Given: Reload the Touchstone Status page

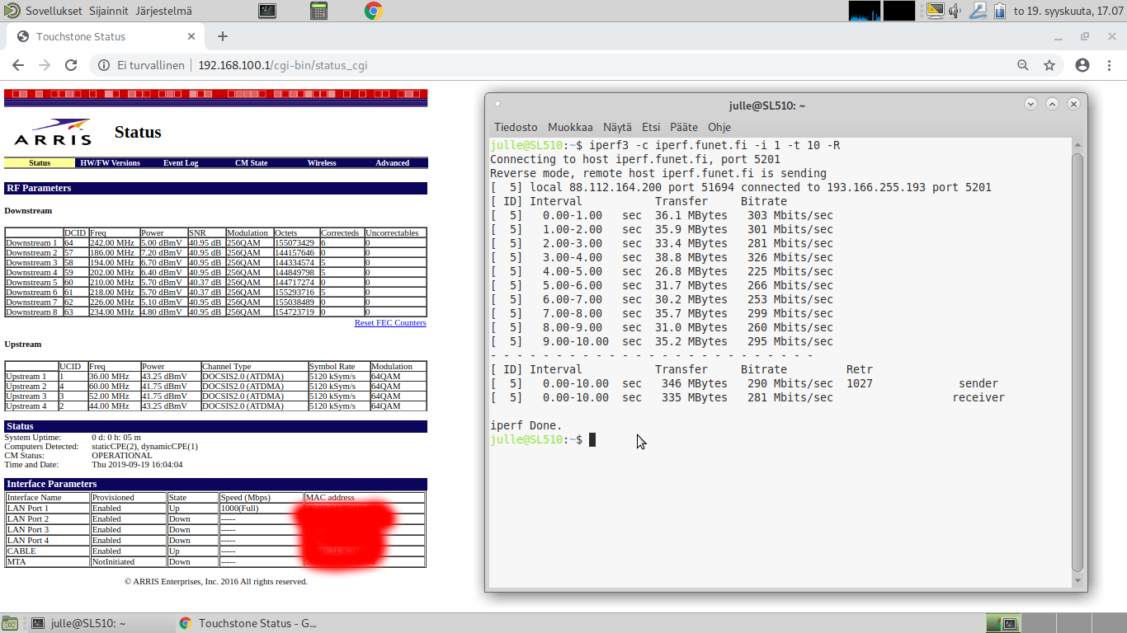Looking at the screenshot, I should tap(71, 65).
